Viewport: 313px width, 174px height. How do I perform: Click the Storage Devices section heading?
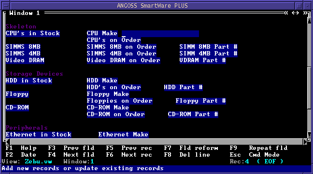[34, 74]
